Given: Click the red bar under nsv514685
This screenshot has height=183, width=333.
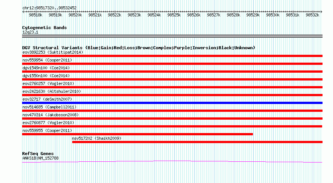Looking at the screenshot, I should pos(172,111).
